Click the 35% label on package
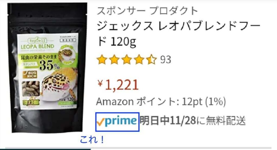 [x=50, y=66]
